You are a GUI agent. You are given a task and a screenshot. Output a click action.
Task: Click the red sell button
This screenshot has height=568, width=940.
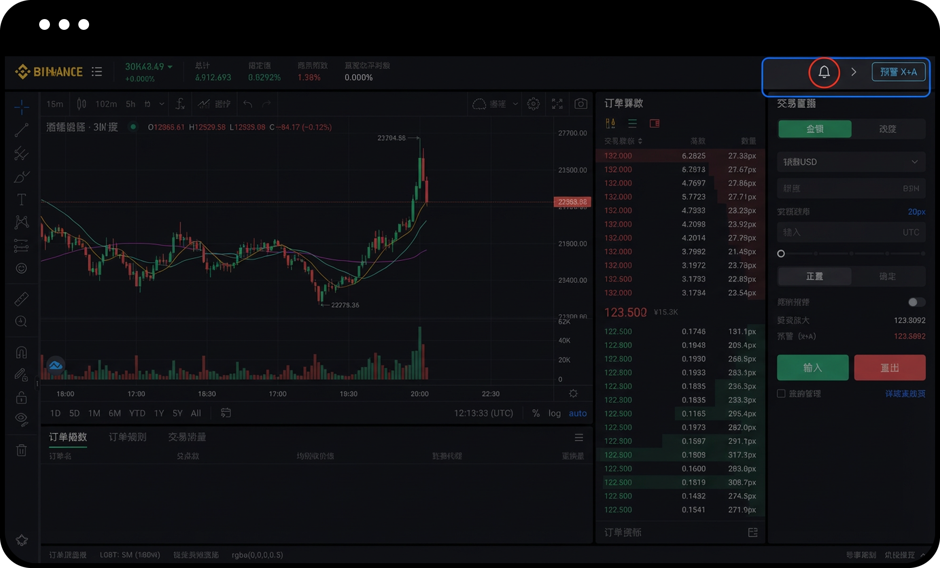pyautogui.click(x=890, y=368)
